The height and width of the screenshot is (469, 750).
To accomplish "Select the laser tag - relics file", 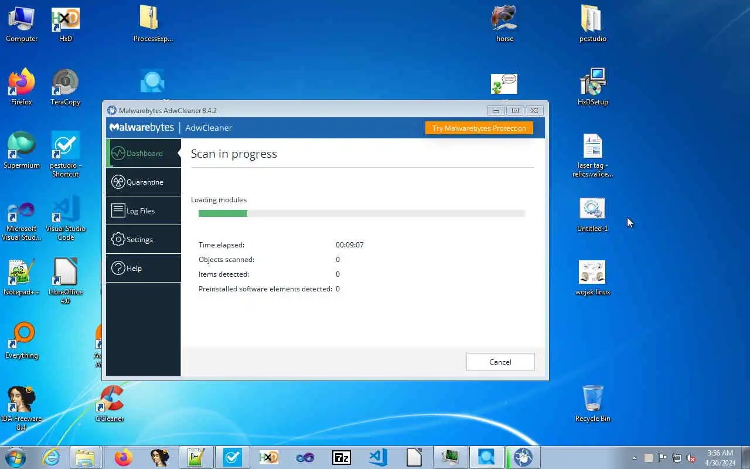I will [x=592, y=155].
